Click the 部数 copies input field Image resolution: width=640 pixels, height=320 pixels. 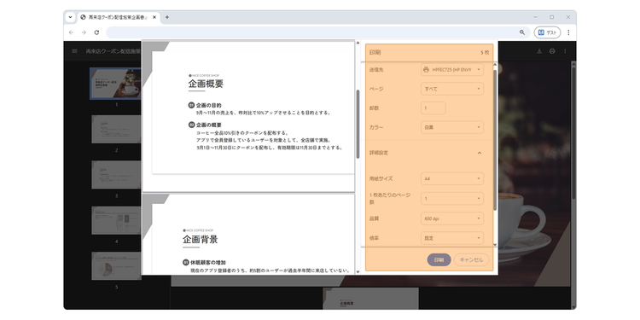[x=433, y=108]
